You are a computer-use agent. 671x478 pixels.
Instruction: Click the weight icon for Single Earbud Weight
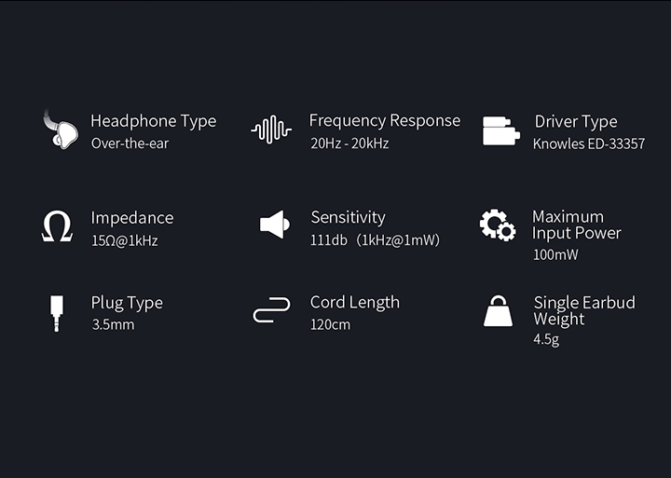(x=498, y=311)
